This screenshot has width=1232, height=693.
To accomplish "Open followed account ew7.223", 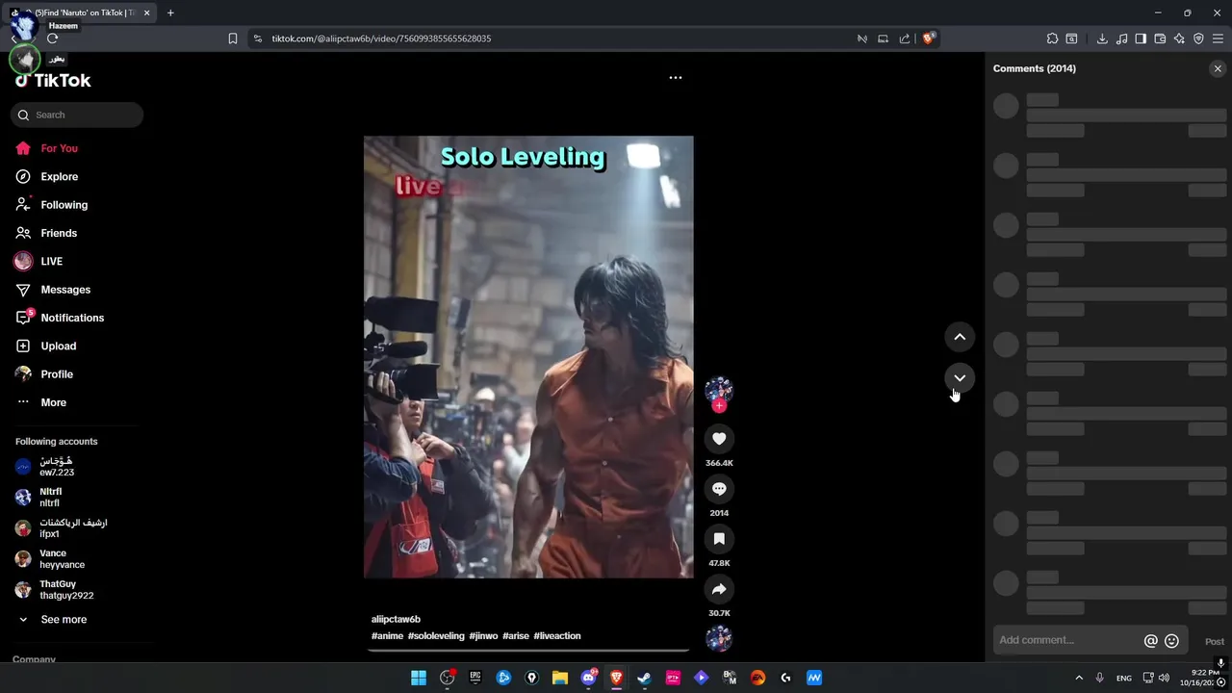I will coord(57,467).
